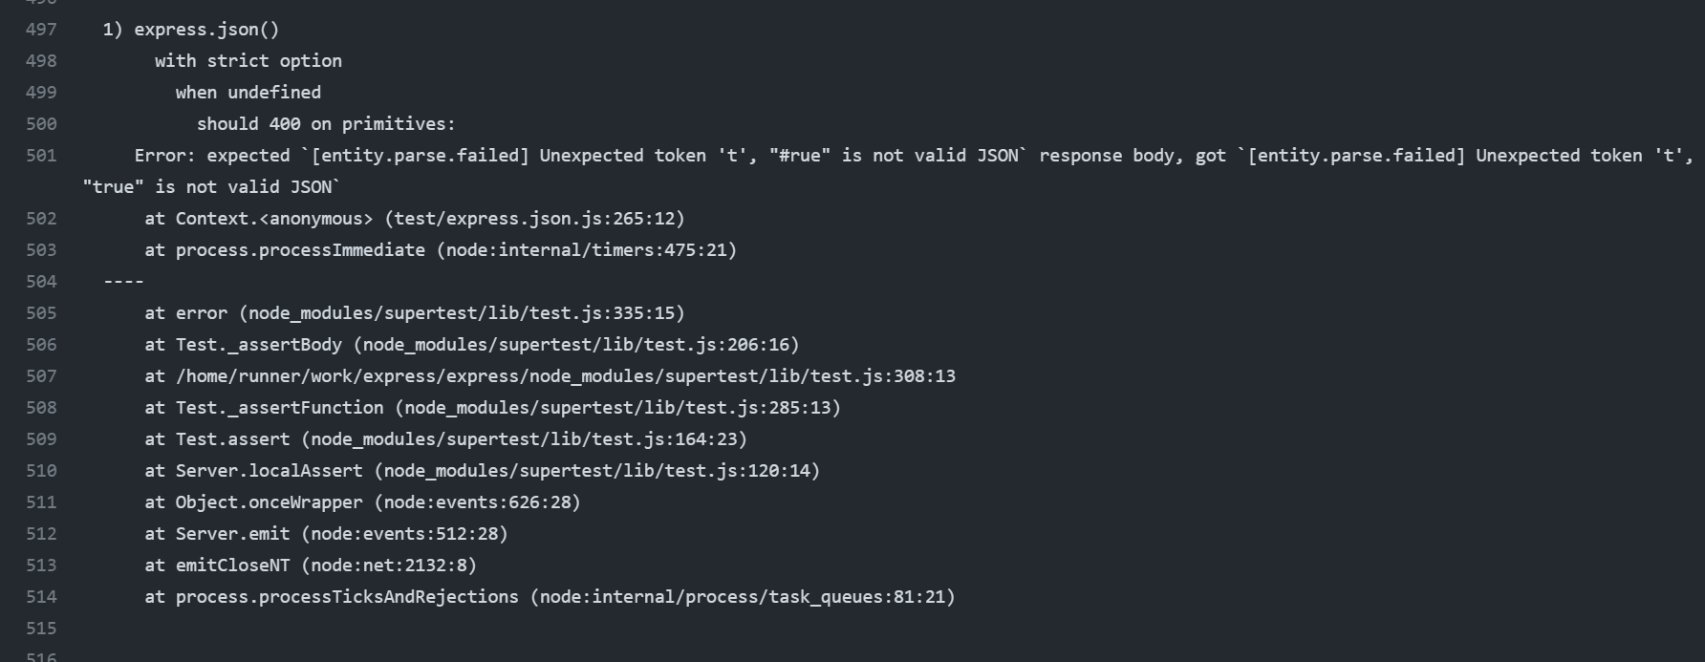
Task: Click the "should 400 on primitives:" text
Action: click(x=326, y=124)
